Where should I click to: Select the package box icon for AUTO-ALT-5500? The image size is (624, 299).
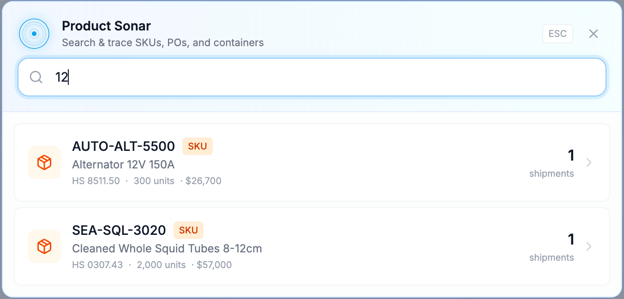(44, 162)
